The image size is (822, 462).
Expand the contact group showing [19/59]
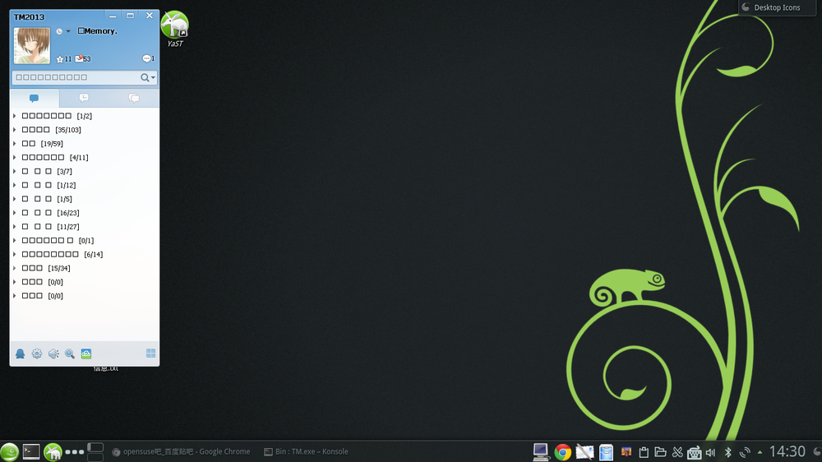tap(15, 144)
